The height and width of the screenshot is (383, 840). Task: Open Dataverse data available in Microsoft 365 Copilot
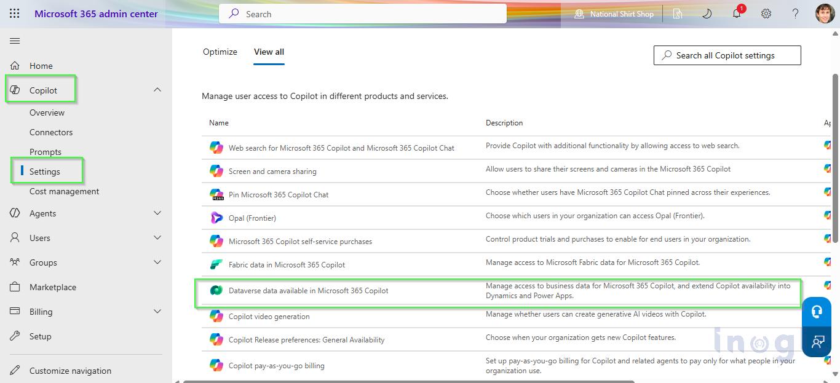tap(309, 291)
